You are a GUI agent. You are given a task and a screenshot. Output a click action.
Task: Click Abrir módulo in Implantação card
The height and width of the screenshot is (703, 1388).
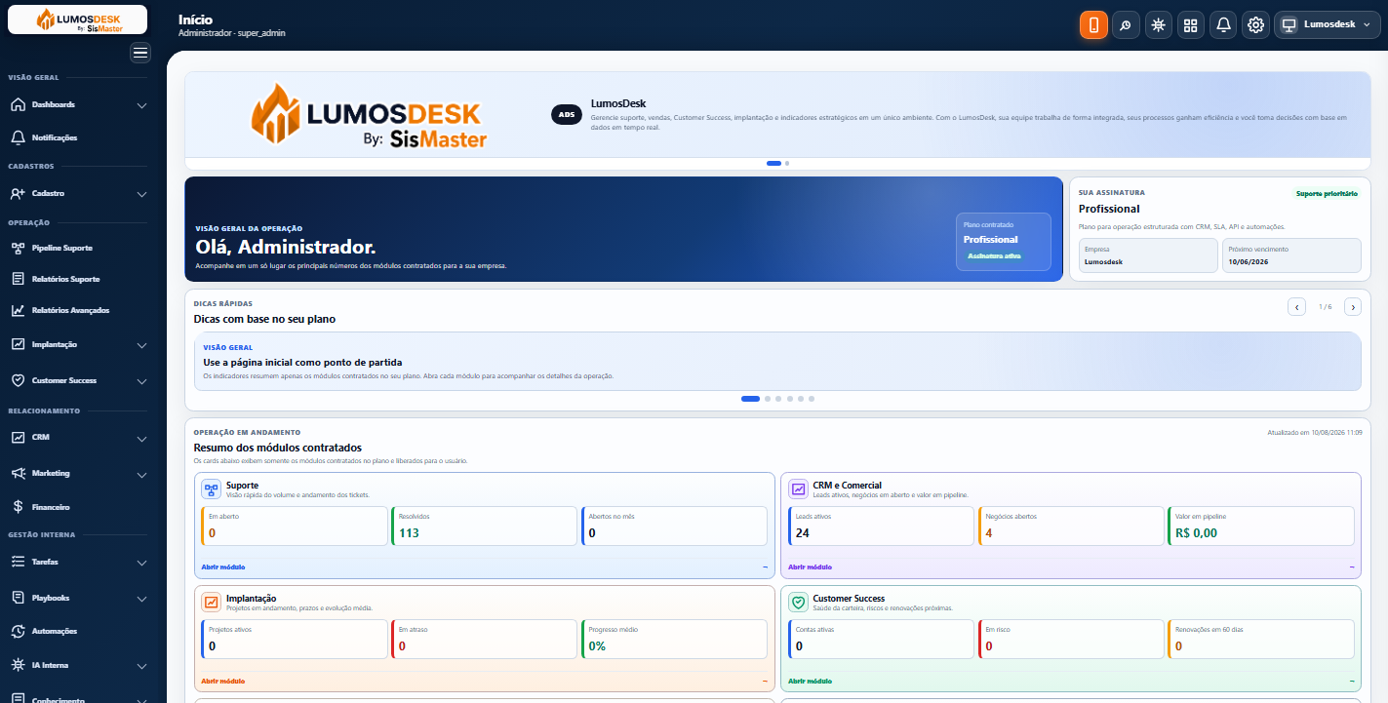coord(223,681)
